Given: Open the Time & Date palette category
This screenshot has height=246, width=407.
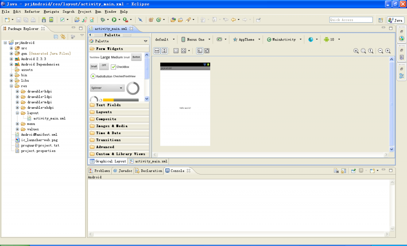Looking at the screenshot, I should [x=119, y=133].
